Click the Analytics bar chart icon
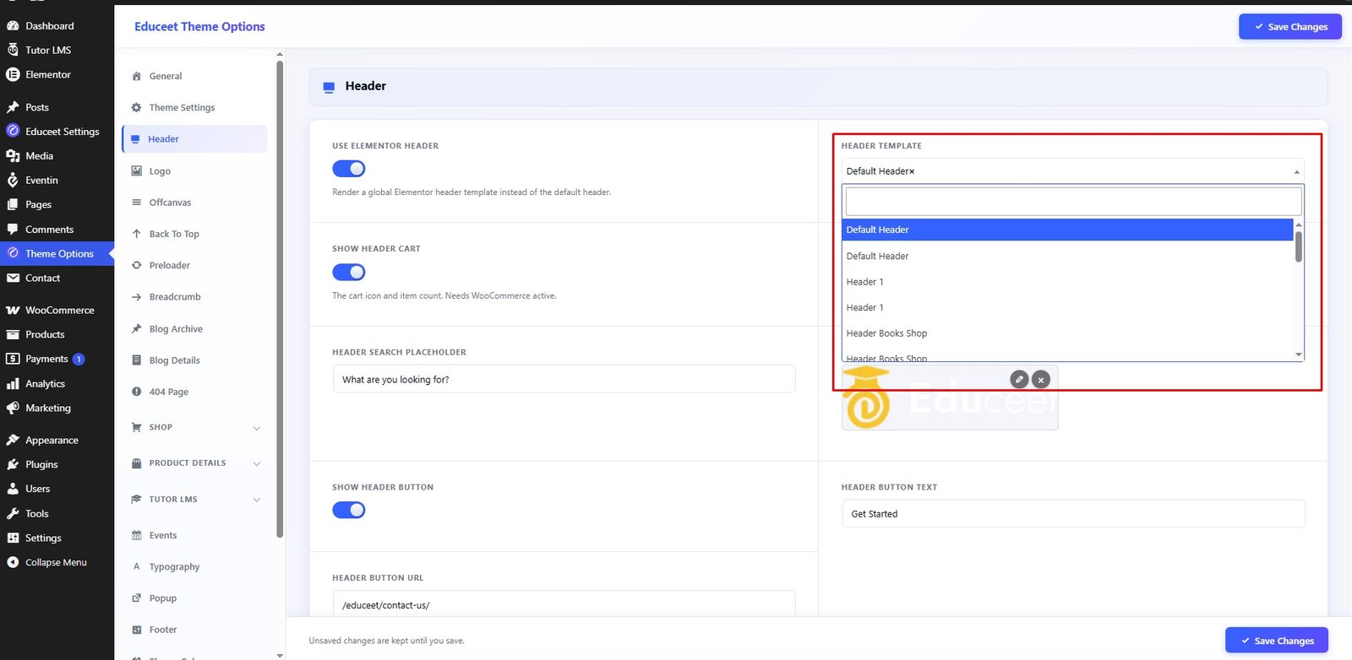The height and width of the screenshot is (660, 1352). [x=13, y=384]
